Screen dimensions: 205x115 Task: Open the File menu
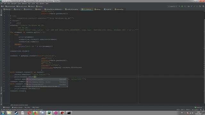coord(2,4)
